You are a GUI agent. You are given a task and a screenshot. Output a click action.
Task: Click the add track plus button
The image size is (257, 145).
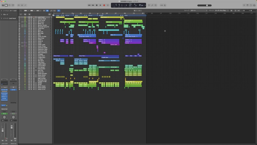(21, 14)
